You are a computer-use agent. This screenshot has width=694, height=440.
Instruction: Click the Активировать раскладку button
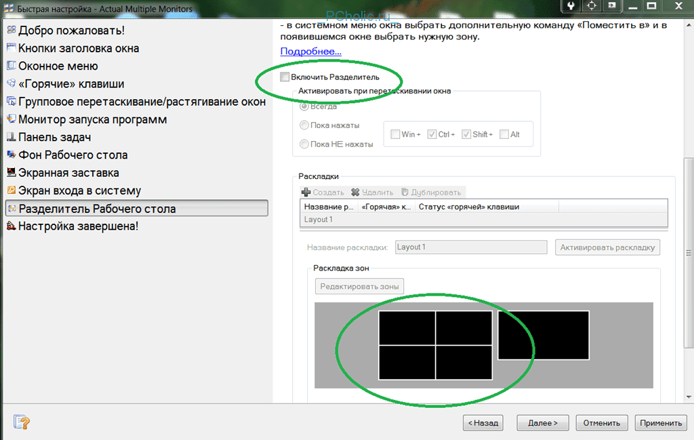pos(607,247)
